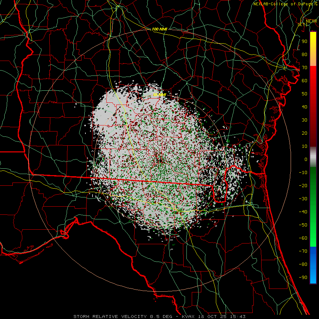The width and height of the screenshot is (319, 319).
Task: Click the -40 value on velocity scale
Action: click(303, 212)
